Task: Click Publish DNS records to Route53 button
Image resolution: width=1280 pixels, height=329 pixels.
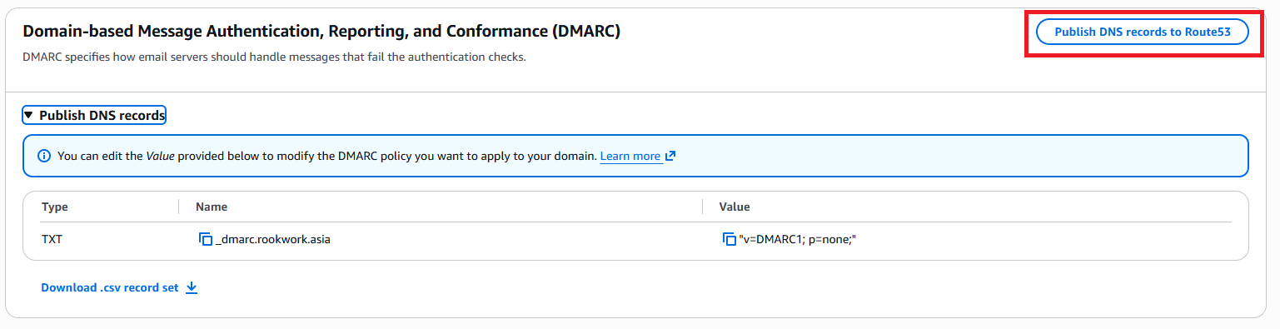Action: coord(1143,32)
